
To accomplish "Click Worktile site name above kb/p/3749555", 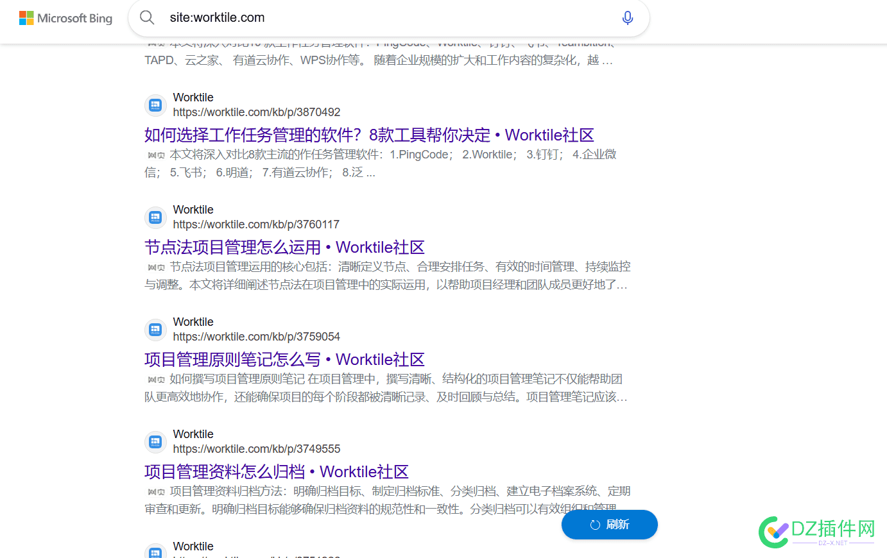I will point(193,434).
